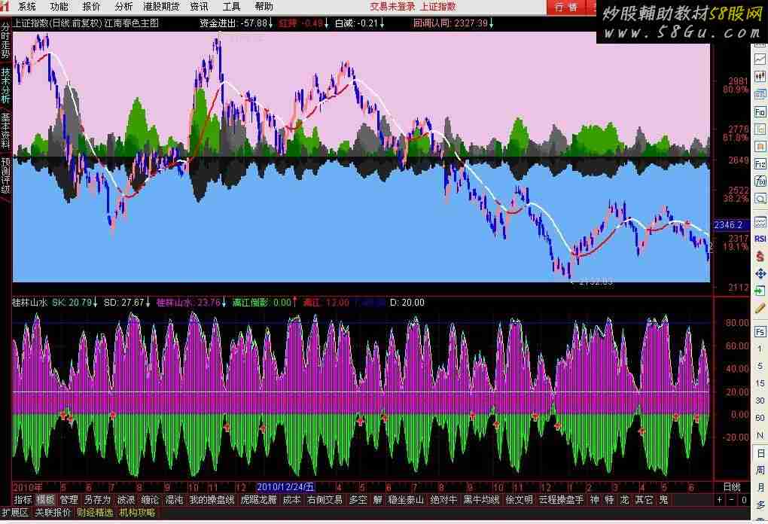
Task: Select the 混沌 indicator tab
Action: (x=174, y=499)
